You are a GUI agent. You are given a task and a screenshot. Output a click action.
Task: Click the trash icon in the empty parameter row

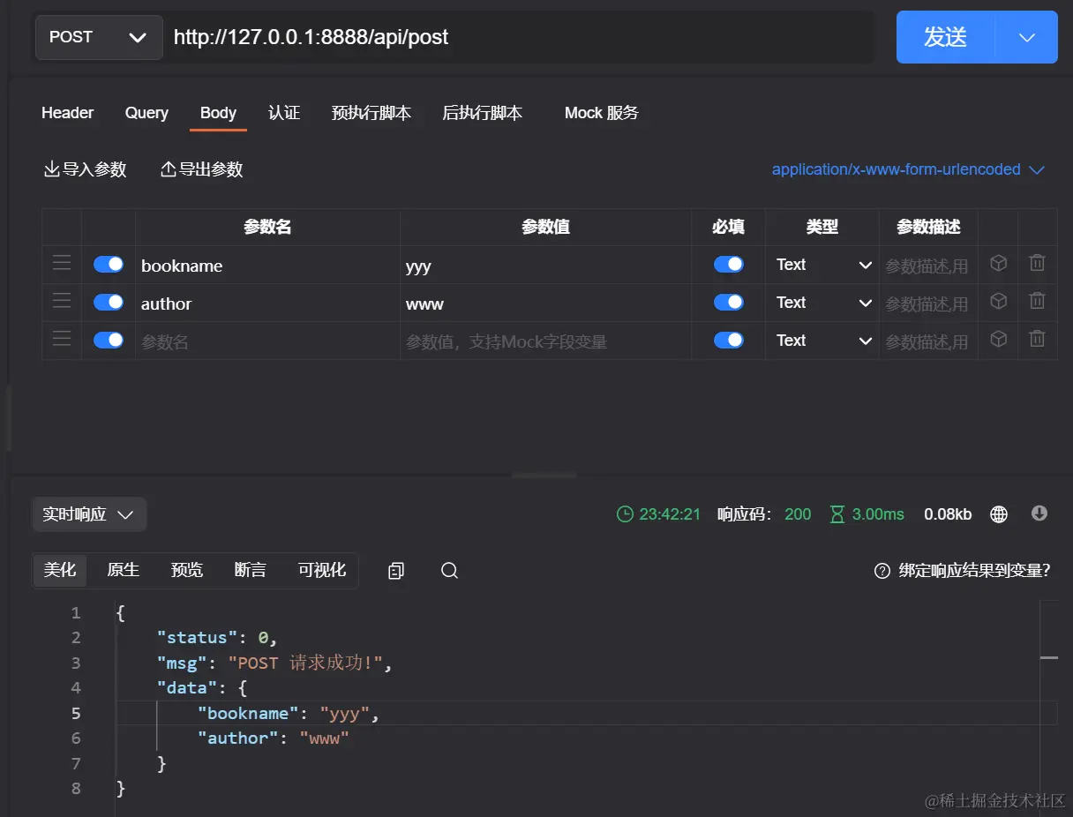click(1037, 340)
